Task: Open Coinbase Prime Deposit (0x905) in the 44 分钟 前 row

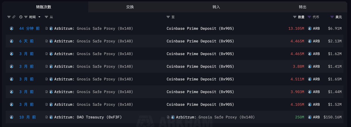Action: [x=200, y=29]
